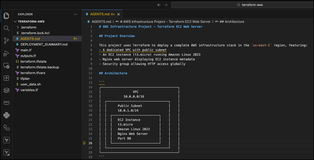This screenshot has height=160, width=314.
Task: Open the Explorer view icon
Action: point(6,16)
